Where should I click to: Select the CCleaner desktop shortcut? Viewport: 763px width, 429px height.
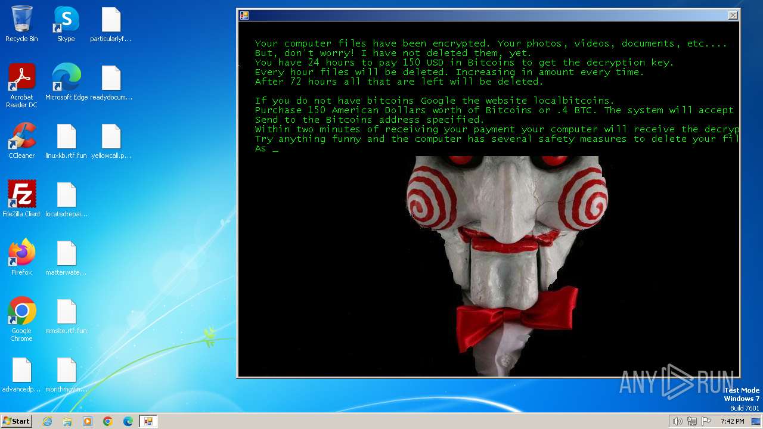pos(21,141)
